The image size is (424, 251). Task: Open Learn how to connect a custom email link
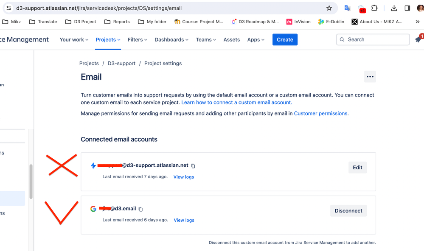click(236, 102)
